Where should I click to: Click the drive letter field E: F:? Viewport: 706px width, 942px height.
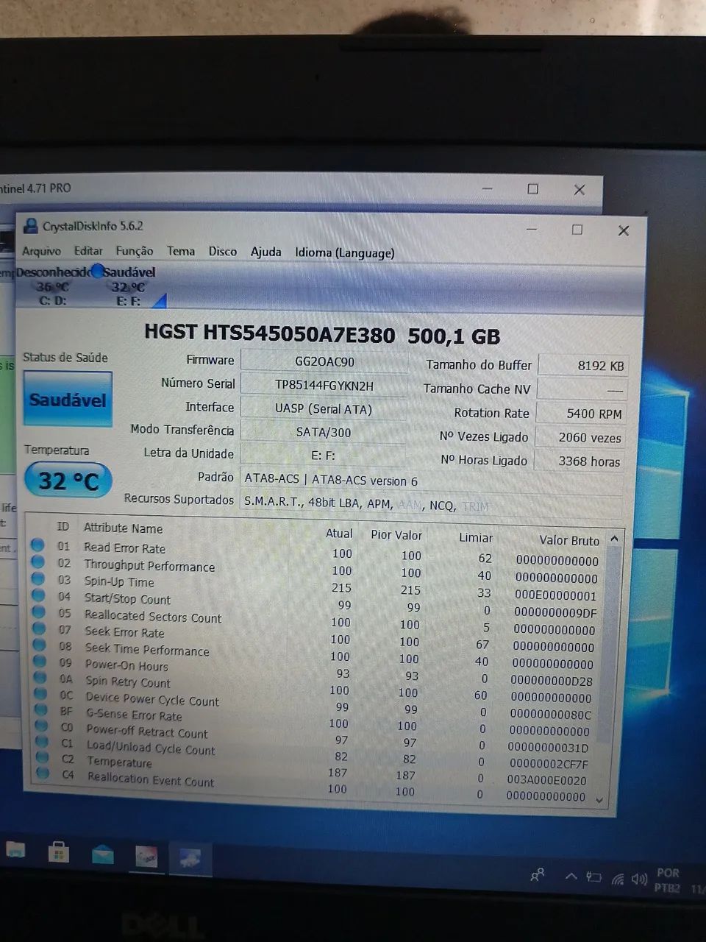coord(323,456)
